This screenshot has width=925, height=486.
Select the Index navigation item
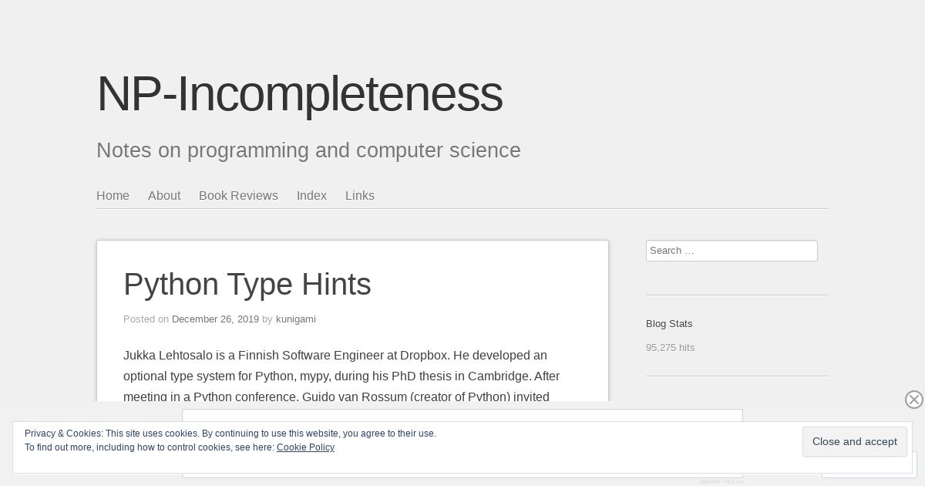(311, 195)
